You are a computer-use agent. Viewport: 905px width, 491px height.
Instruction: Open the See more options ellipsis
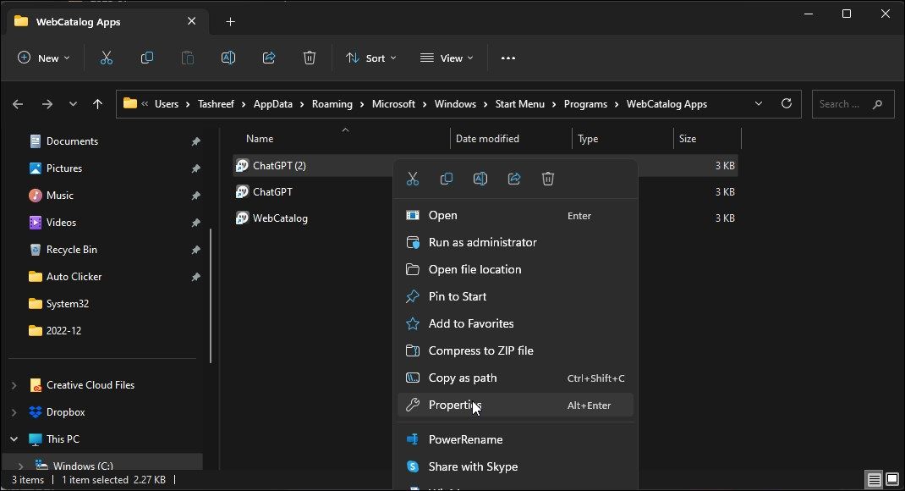(x=507, y=58)
